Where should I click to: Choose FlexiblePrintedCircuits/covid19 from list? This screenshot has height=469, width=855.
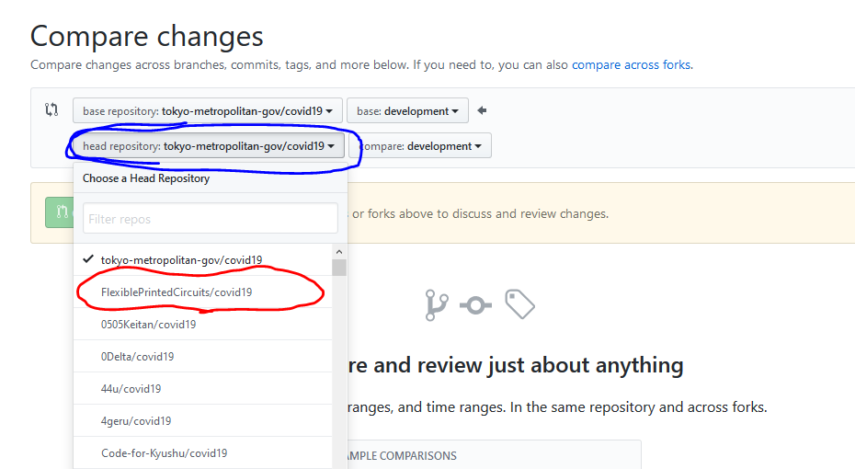177,292
